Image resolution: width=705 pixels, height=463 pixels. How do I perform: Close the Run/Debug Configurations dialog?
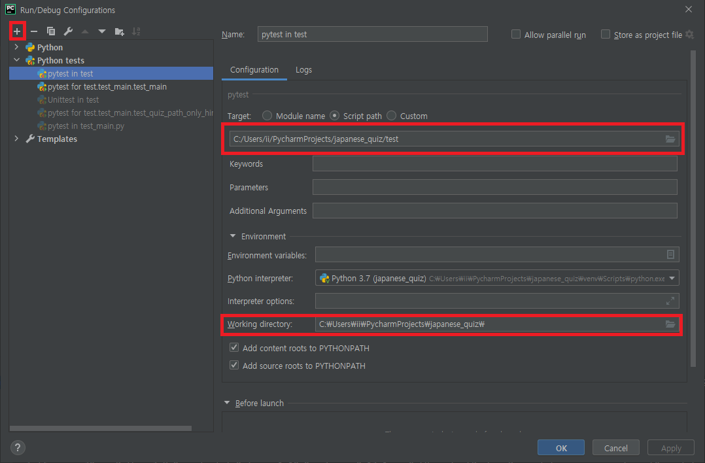689,9
